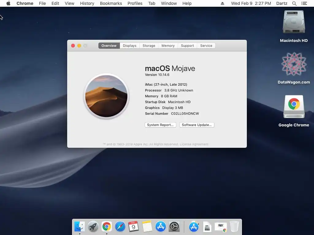The height and width of the screenshot is (235, 314).
Task: Click processor value 3.8 GHz Unknown
Action: pyautogui.click(x=179, y=90)
